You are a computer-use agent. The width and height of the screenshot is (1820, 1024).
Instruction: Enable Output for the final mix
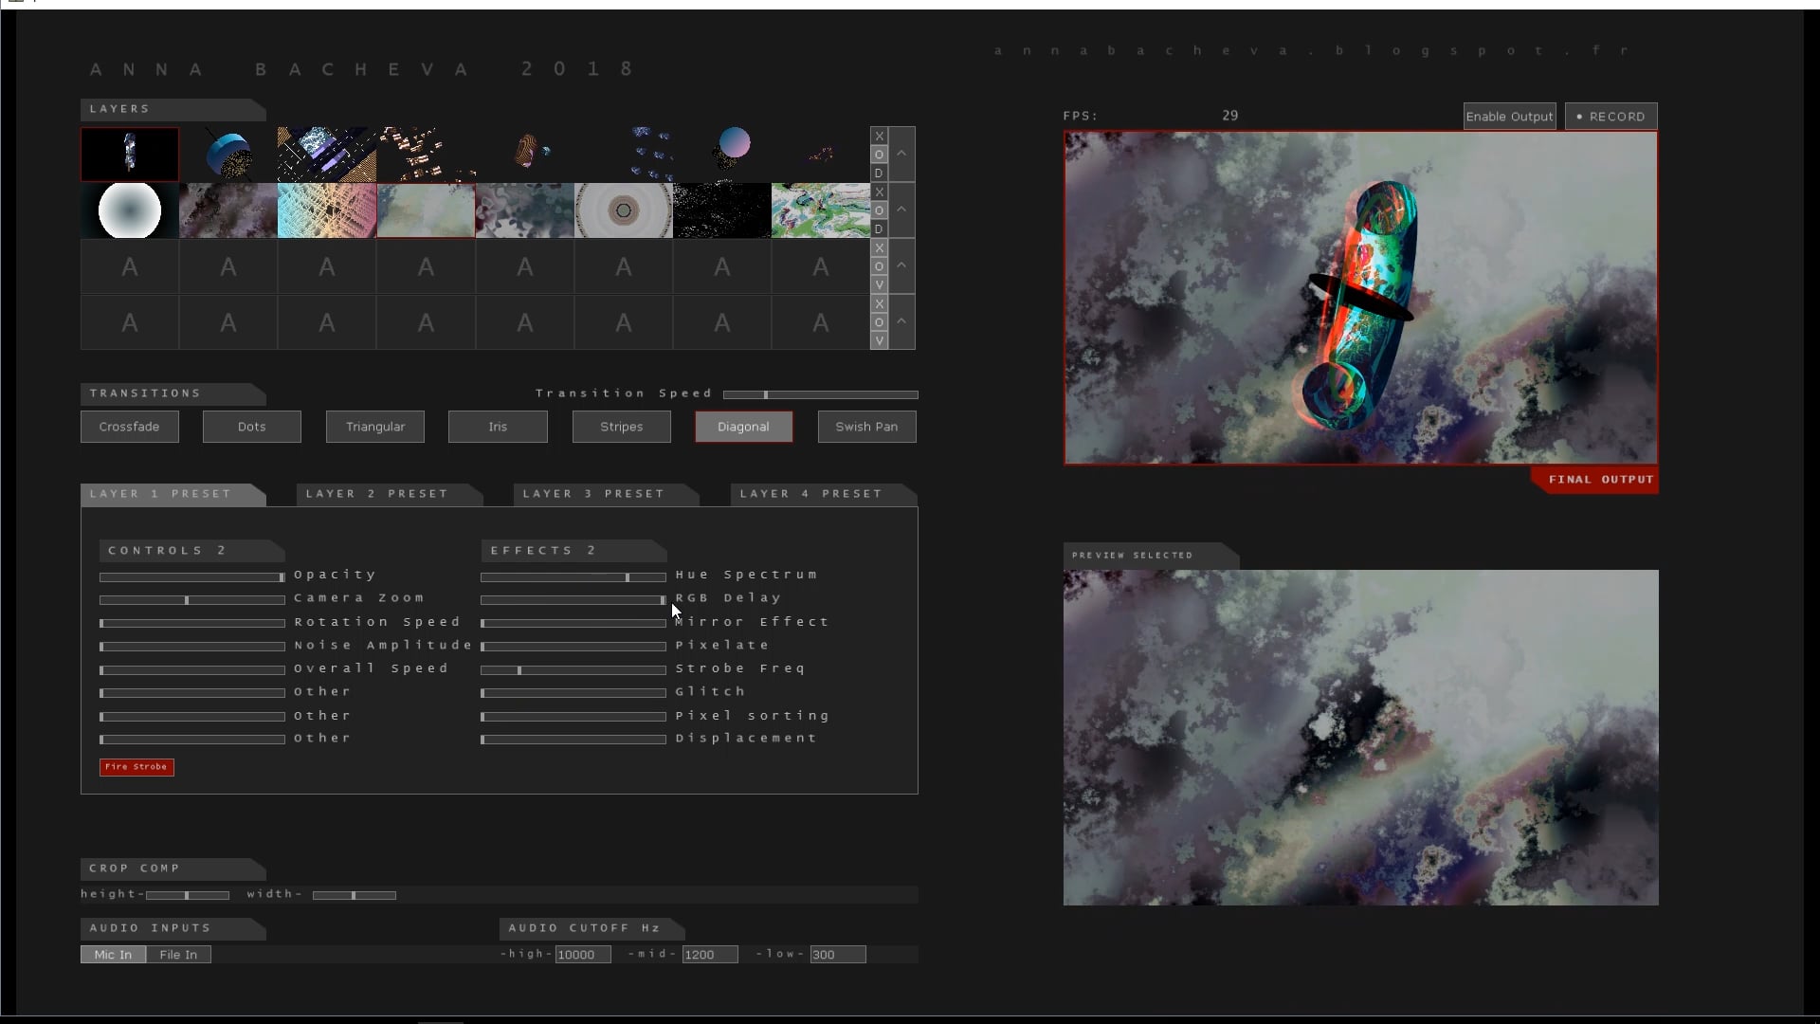[1509, 116]
